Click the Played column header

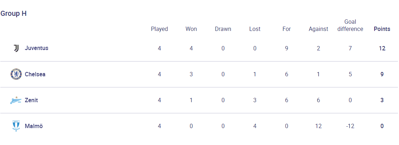(x=159, y=29)
